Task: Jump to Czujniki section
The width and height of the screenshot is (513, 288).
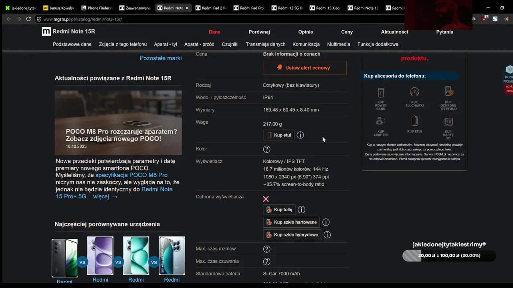Action: point(230,44)
